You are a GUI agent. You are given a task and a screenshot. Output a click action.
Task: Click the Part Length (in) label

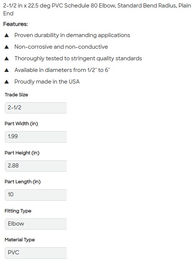point(22,182)
